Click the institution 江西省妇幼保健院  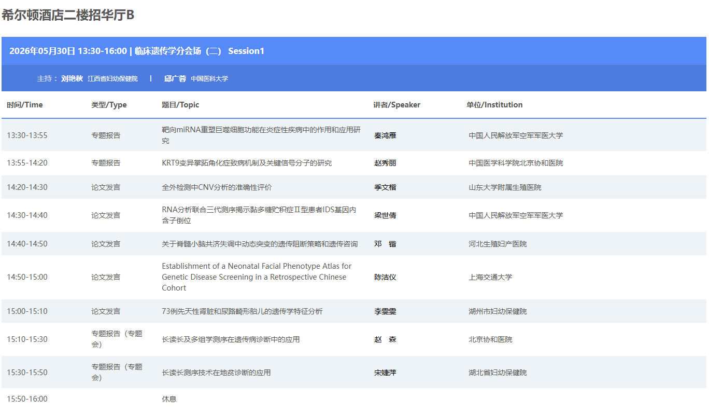tap(112, 79)
